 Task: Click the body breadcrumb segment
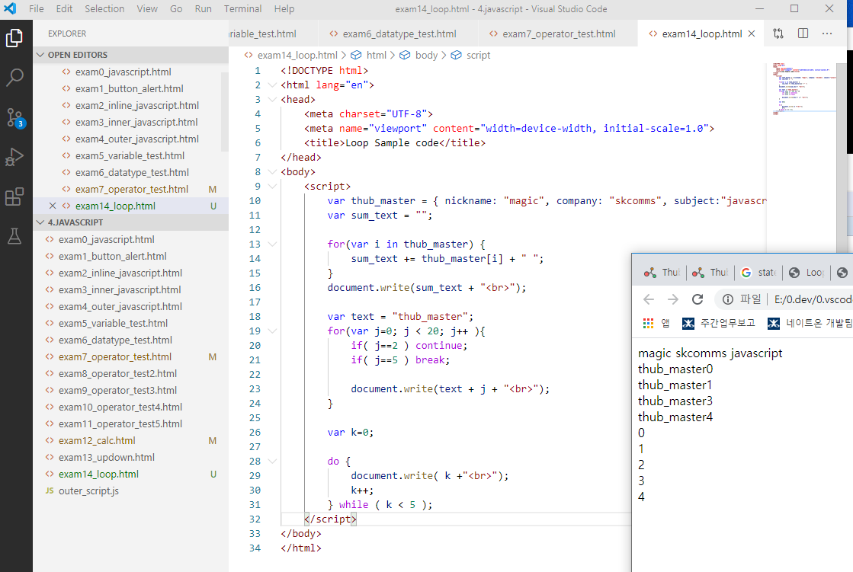tap(426, 56)
